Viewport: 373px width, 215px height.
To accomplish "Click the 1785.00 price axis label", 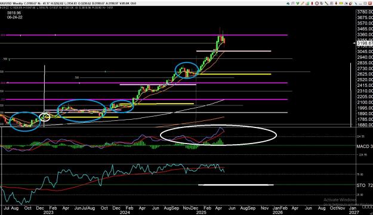I will pos(365,119).
